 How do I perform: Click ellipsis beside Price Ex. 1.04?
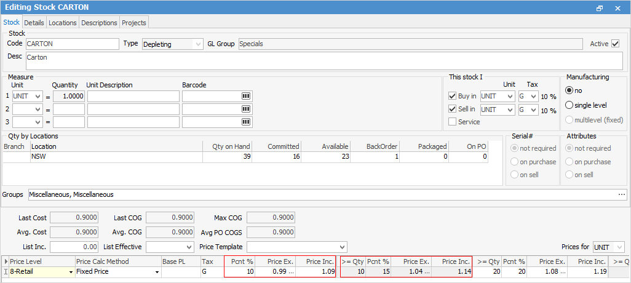[427, 272]
